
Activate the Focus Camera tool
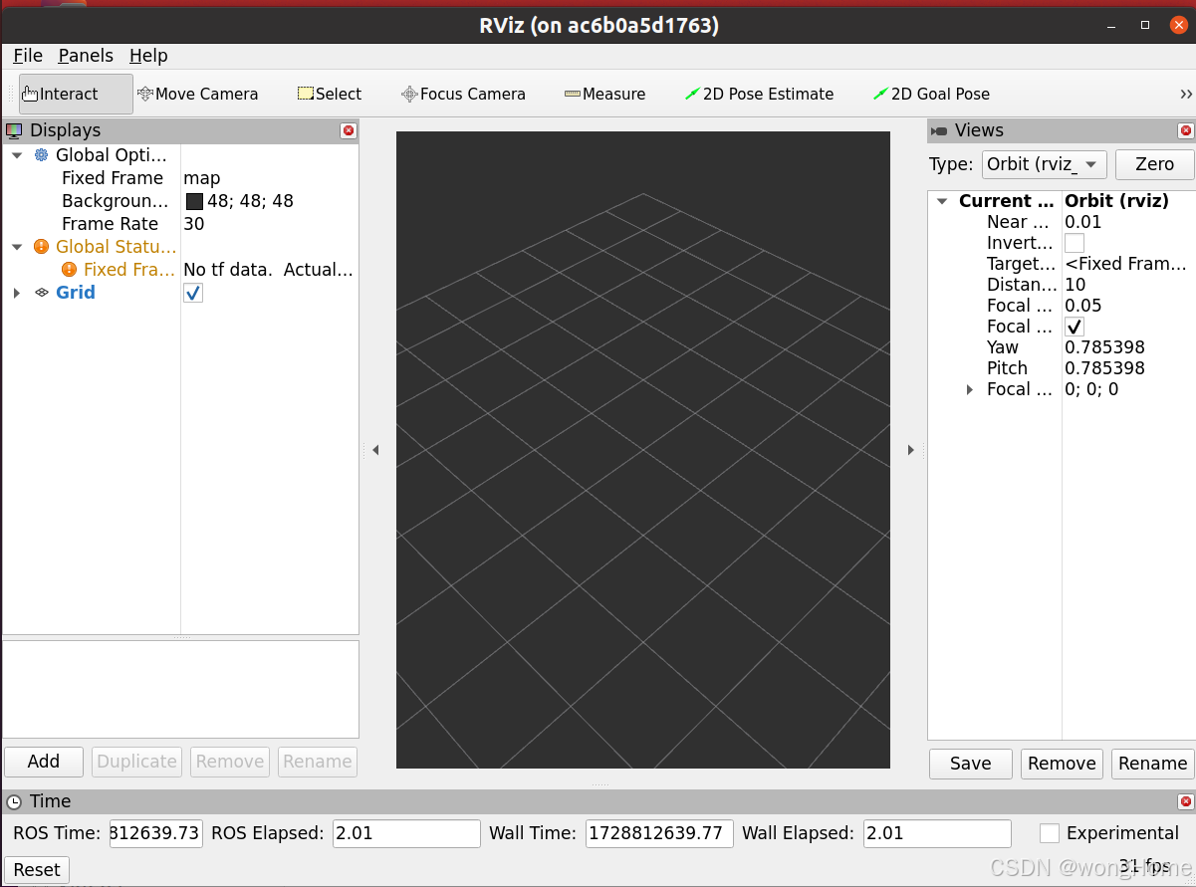(463, 94)
